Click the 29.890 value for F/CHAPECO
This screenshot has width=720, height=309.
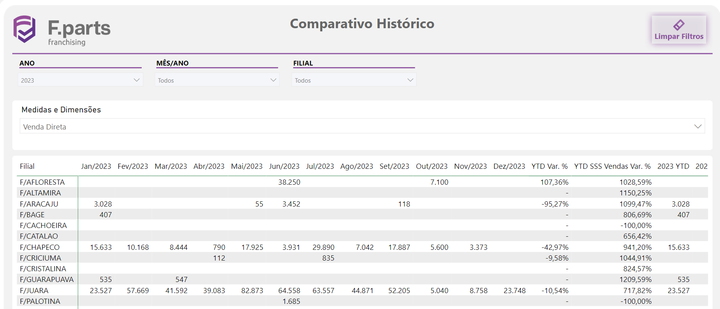tap(323, 247)
